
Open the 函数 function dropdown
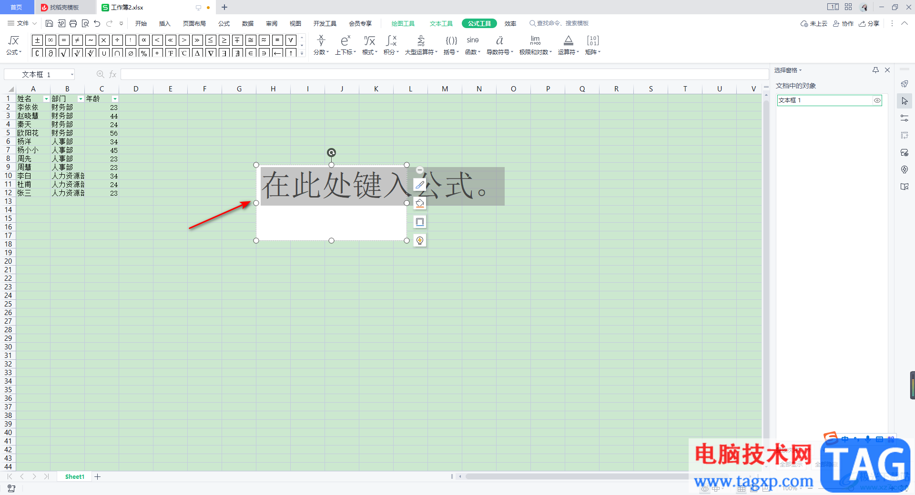click(473, 45)
